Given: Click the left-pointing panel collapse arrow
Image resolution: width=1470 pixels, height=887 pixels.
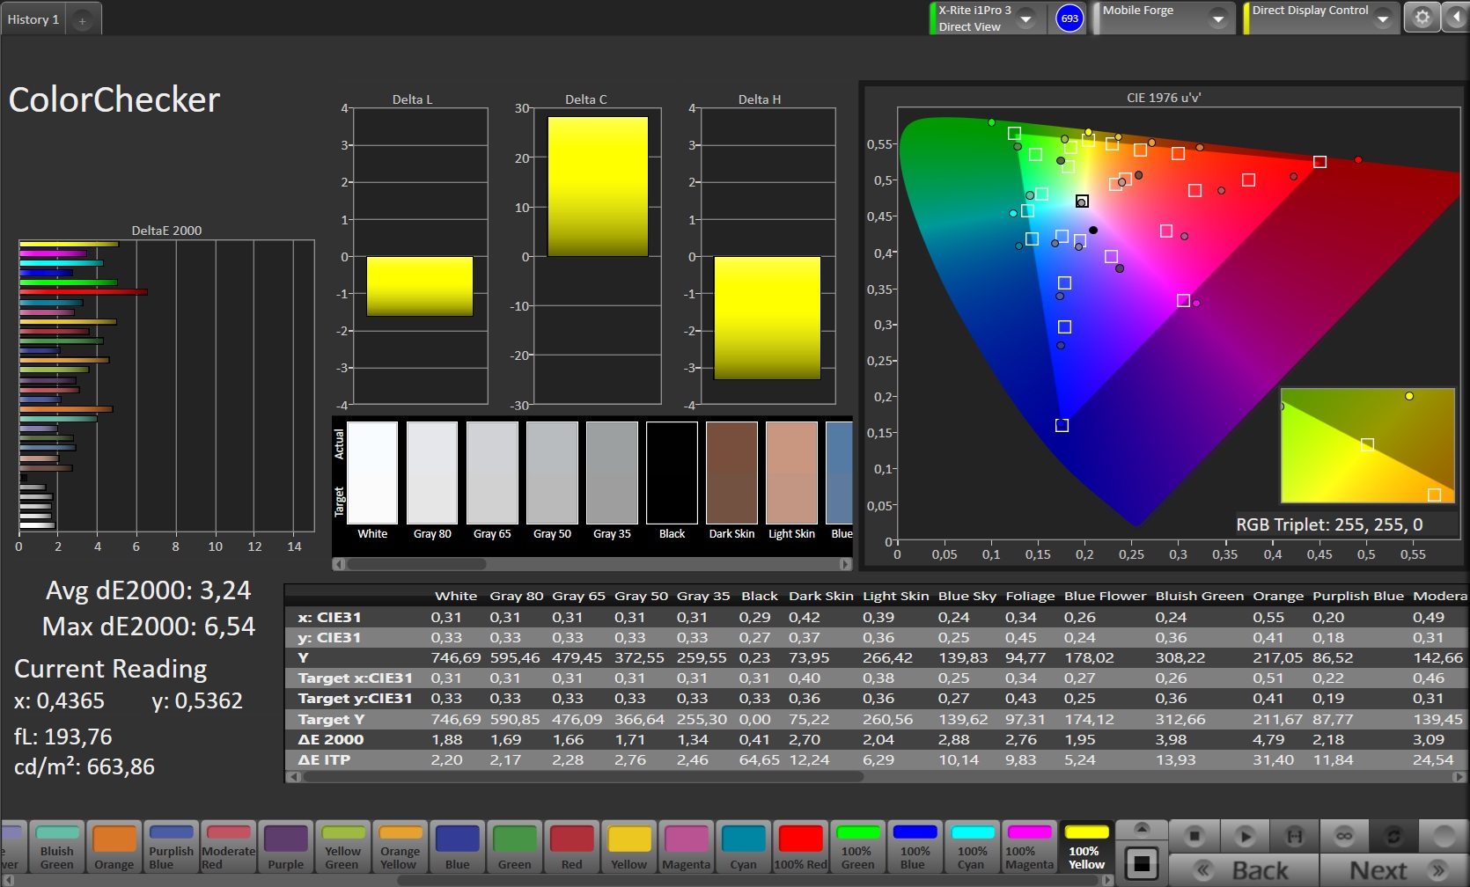Looking at the screenshot, I should [1456, 18].
